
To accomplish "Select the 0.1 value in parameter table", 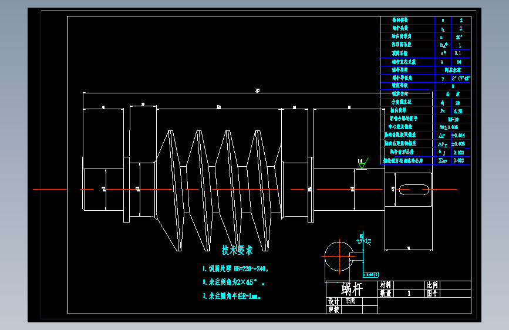I will (458, 53).
